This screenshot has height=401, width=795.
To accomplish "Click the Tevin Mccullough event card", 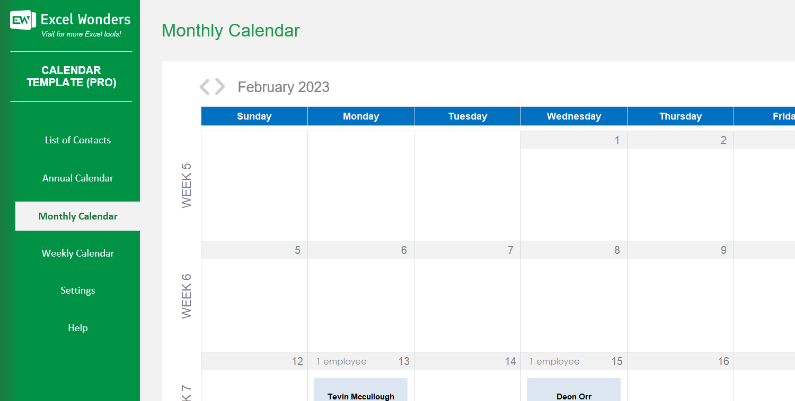I will [360, 390].
